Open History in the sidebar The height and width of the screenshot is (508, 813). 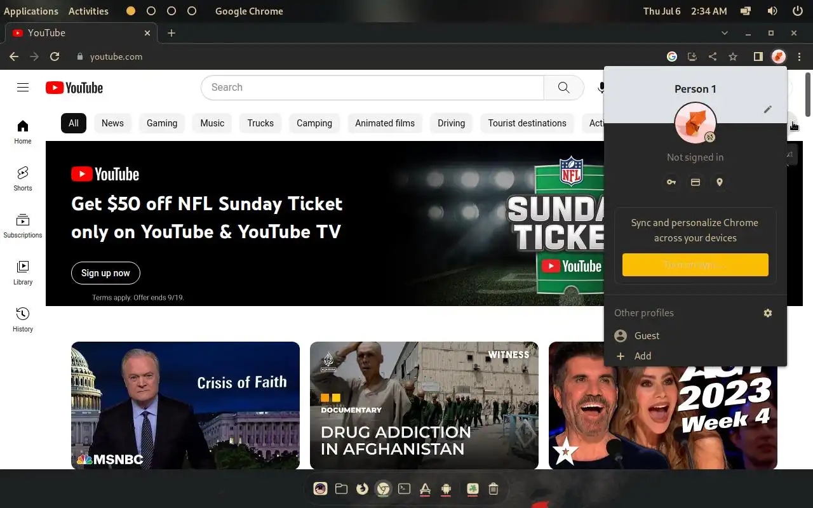[x=23, y=319]
